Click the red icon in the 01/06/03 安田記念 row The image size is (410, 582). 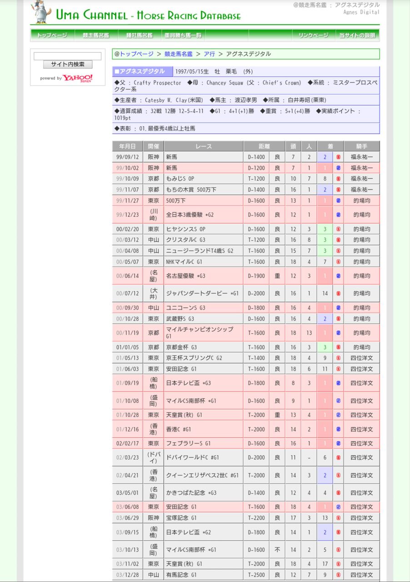click(x=338, y=369)
